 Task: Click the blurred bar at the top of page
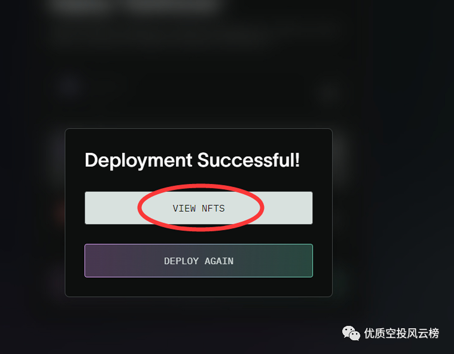[x=134, y=6]
